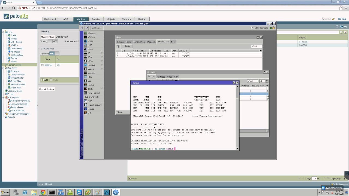Click Logout link
Image resolution: width=349 pixels, height=196 pixels.
49,184
